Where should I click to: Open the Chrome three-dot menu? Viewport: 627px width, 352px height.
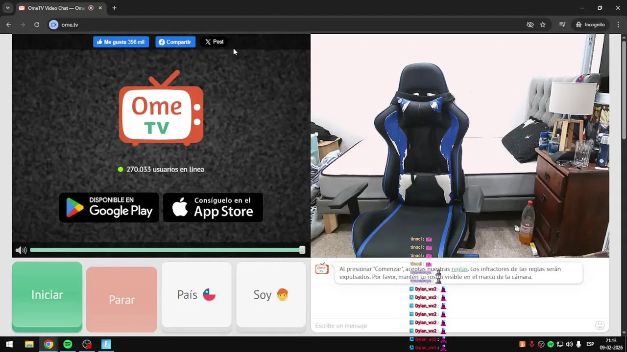618,24
